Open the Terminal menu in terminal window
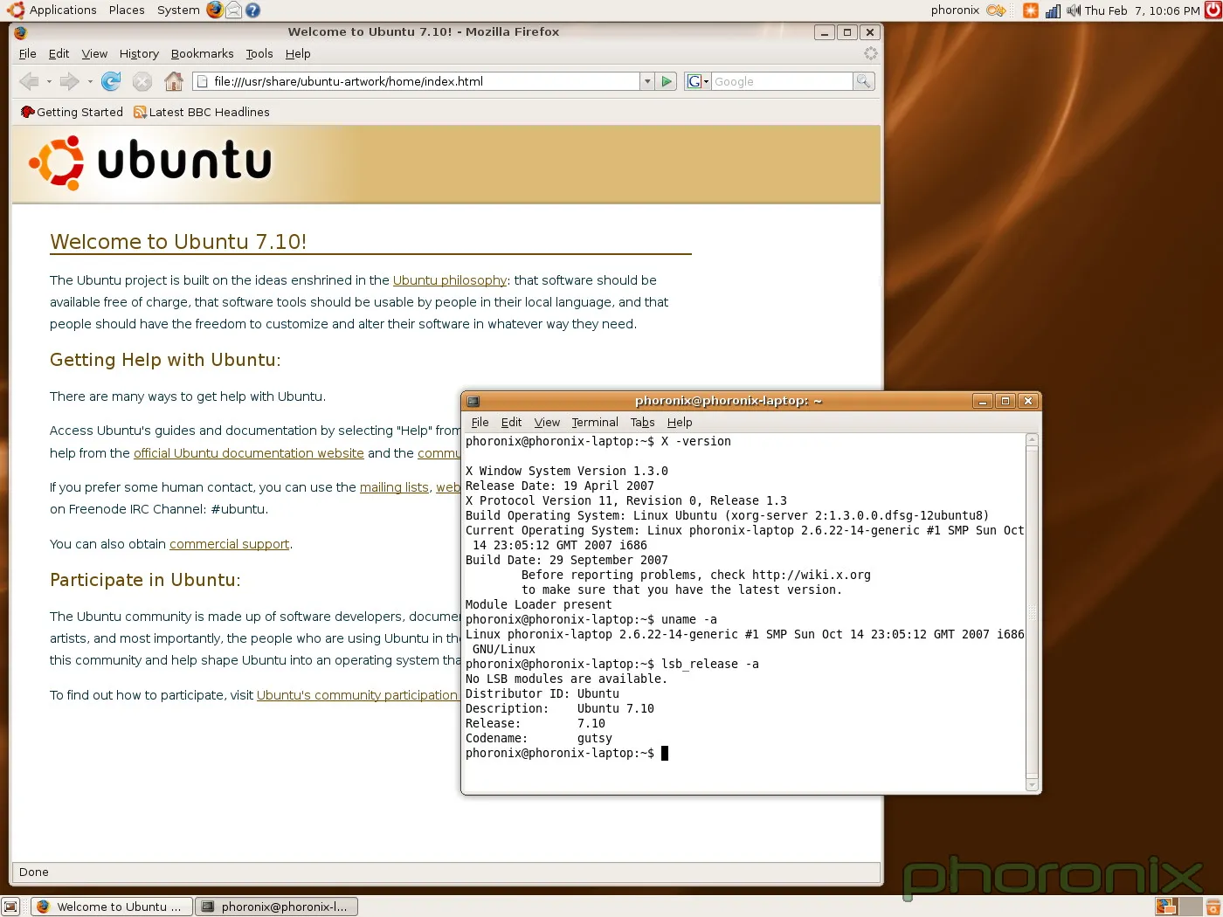Viewport: 1223px width, 917px height. (x=595, y=422)
